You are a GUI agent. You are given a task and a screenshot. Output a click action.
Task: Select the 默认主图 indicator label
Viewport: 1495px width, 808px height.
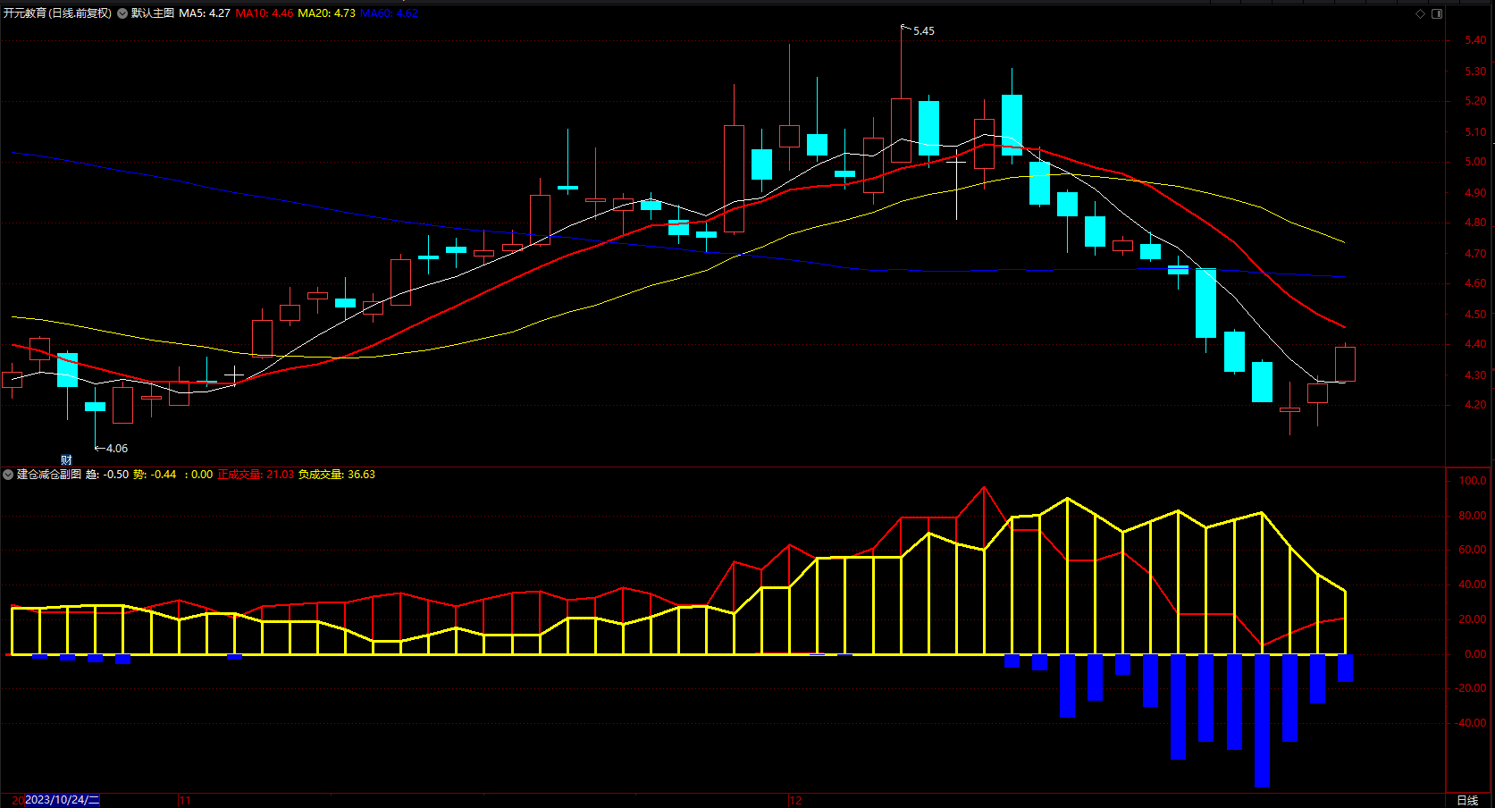click(153, 13)
